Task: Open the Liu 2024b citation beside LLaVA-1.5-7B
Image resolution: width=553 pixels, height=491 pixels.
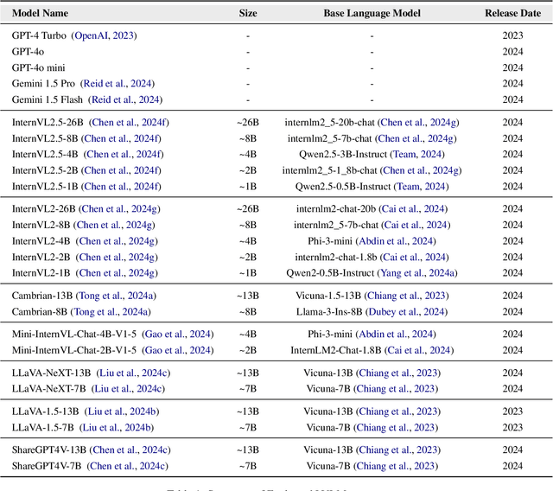Action: pyautogui.click(x=118, y=428)
